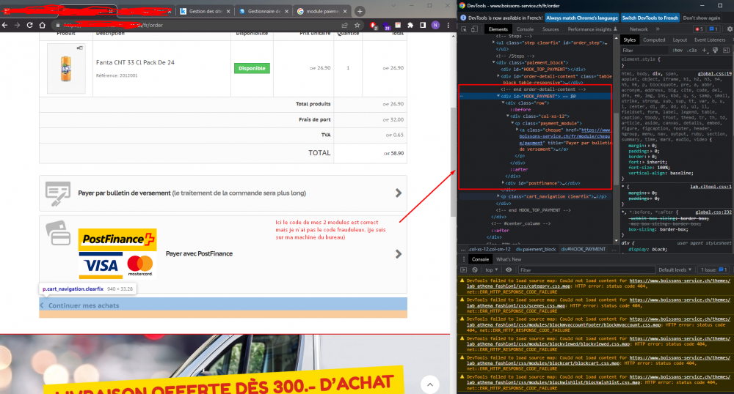Open drawer three-dot menu
Screen dimensions: 734x394
(464, 259)
